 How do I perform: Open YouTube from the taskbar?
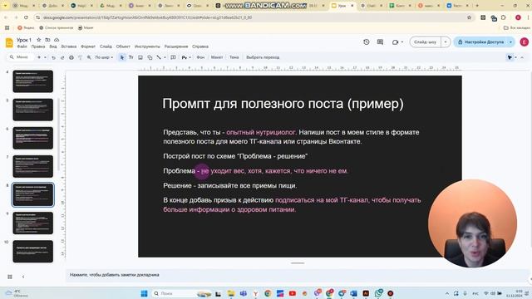coord(293,293)
